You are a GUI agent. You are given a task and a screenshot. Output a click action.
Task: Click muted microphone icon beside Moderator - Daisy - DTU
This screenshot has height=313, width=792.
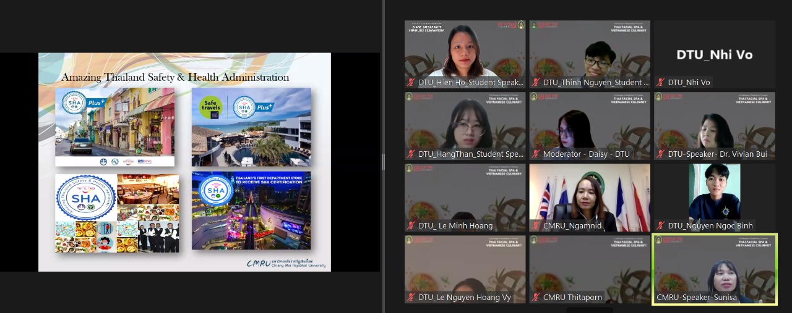535,154
